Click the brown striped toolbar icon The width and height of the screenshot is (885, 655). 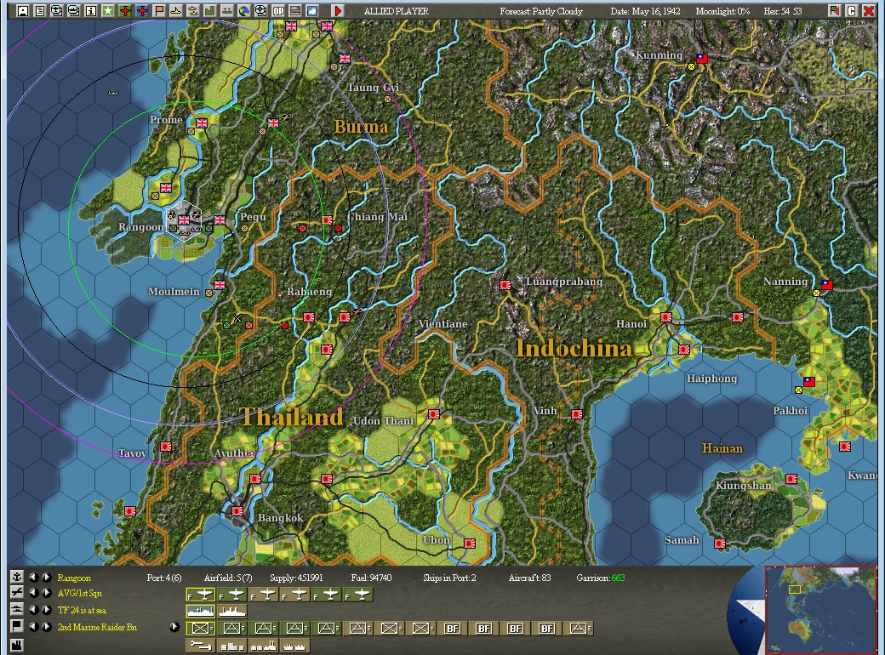[x=295, y=10]
